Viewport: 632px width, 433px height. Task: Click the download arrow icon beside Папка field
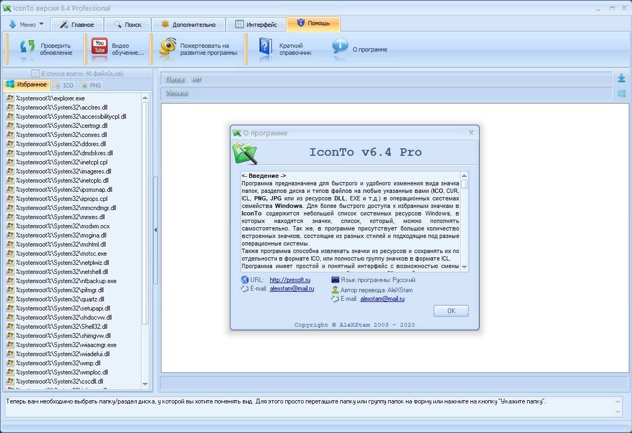tap(622, 78)
